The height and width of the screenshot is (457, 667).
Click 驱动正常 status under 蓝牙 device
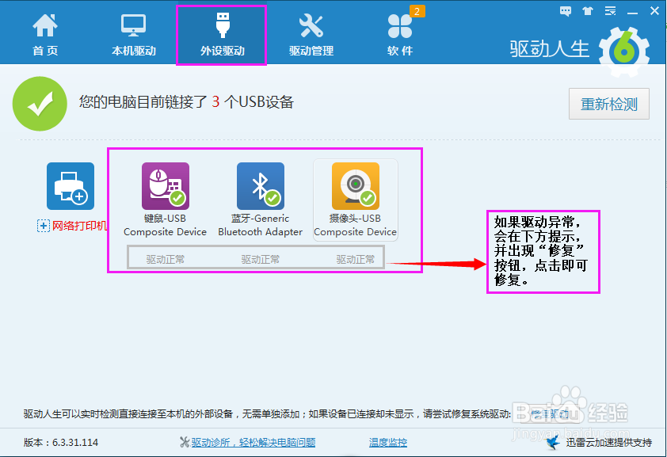coord(261,259)
